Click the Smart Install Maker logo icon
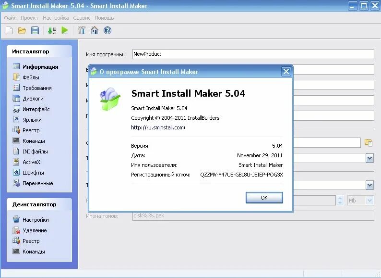The image size is (381, 278). click(110, 100)
